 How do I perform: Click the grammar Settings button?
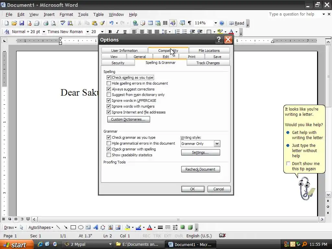coord(200,152)
